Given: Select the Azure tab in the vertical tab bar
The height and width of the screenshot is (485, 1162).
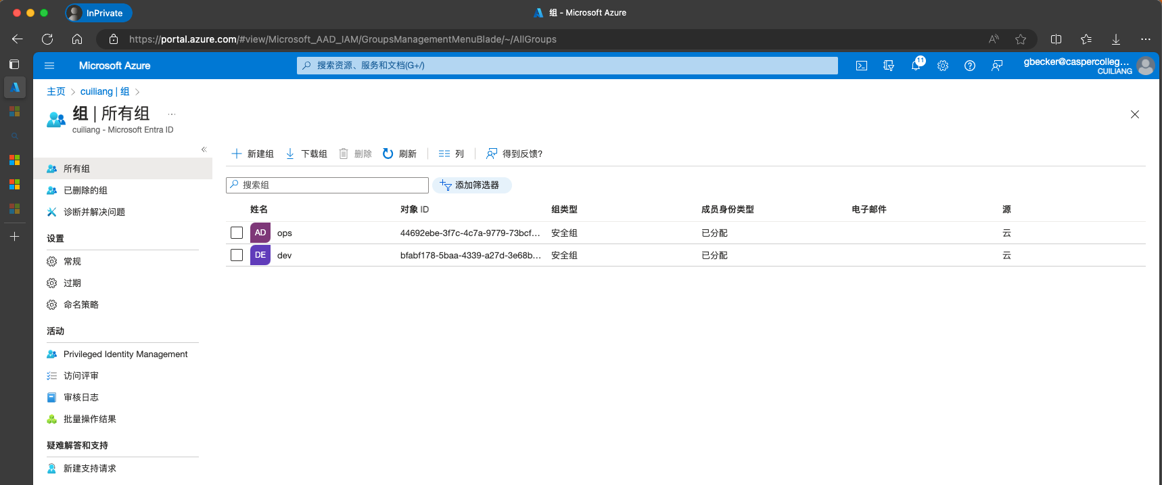Looking at the screenshot, I should click(15, 87).
